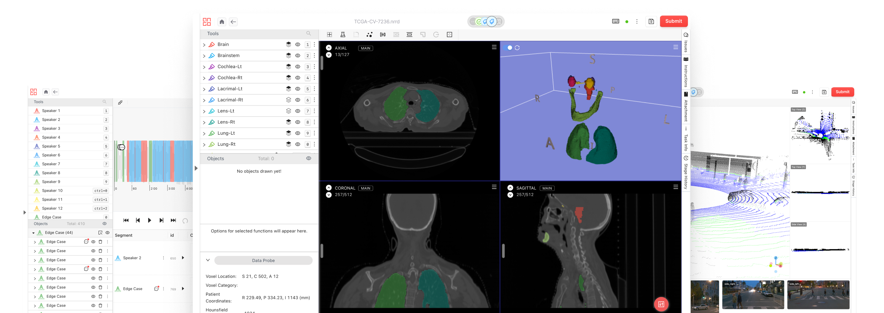Open the sliders adjustment tool in the toolbar
The image size is (884, 313).
tap(383, 35)
